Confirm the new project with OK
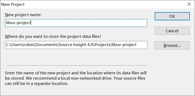Screen dimensions: 195x96 (172, 16)
